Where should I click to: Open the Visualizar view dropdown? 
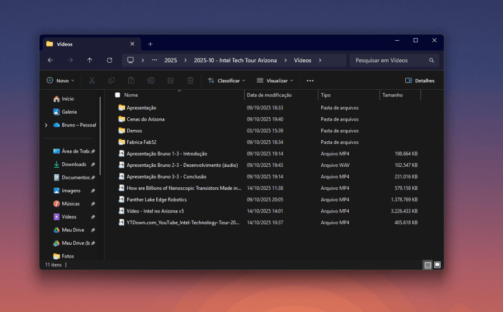click(275, 81)
